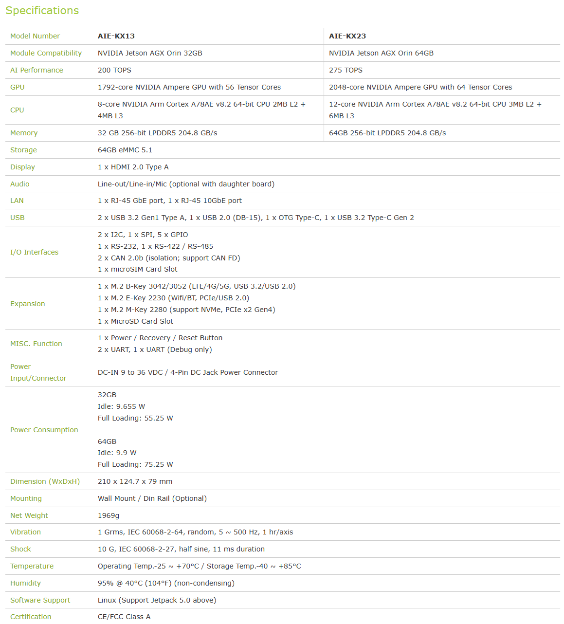564x624 pixels.
Task: Click the 1792-core NVIDIA Ampere GPU cell
Action: pos(189,87)
